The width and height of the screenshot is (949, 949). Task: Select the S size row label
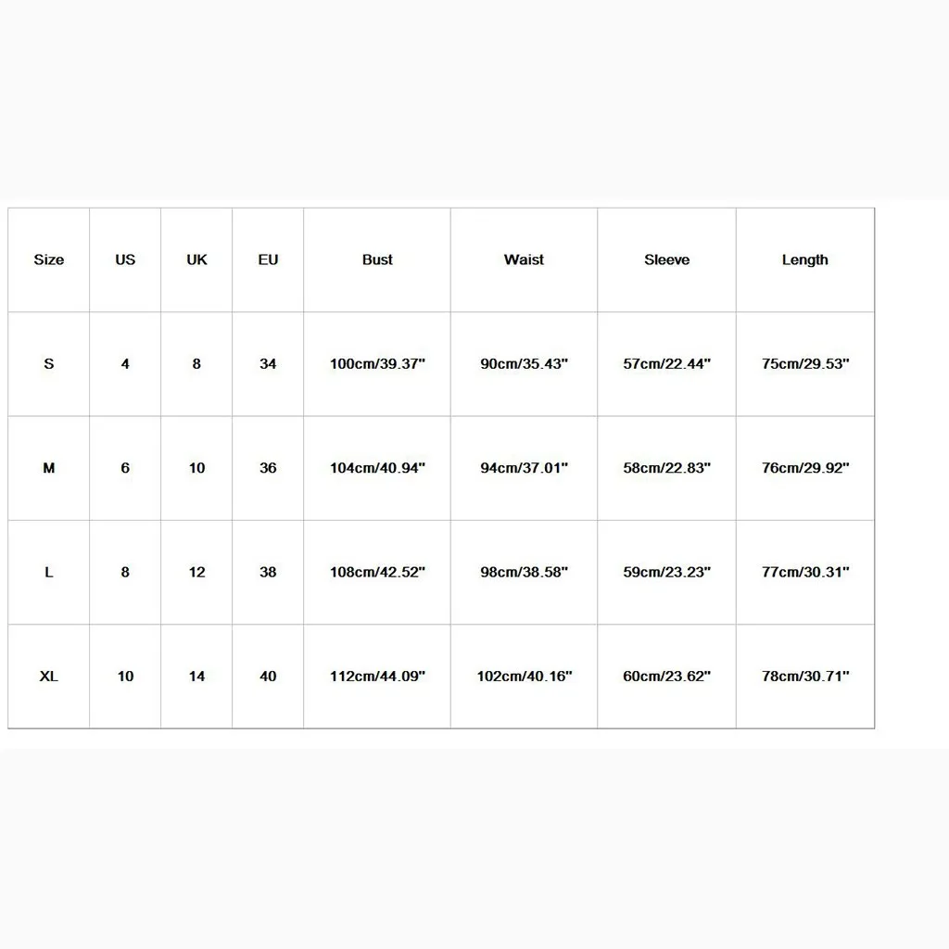[49, 364]
